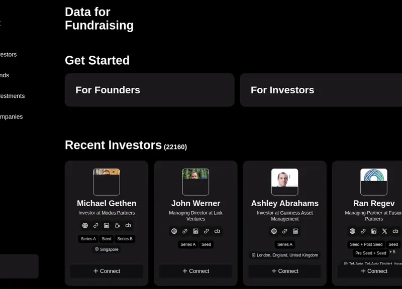The height and width of the screenshot is (289, 402).
Task: Open the Investors item in sidebar
Action: click(x=9, y=54)
